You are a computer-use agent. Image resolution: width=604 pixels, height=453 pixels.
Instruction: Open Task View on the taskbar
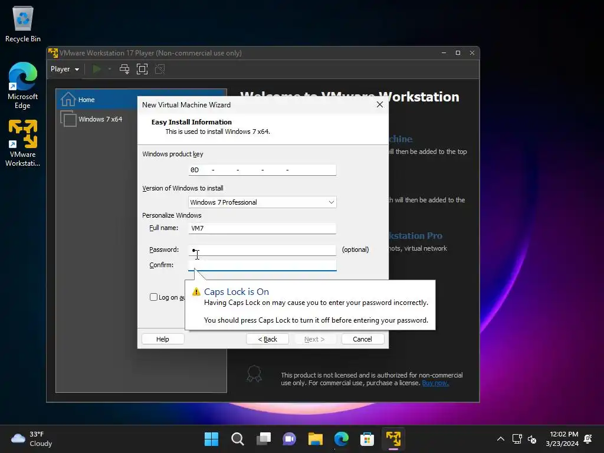[x=264, y=439]
